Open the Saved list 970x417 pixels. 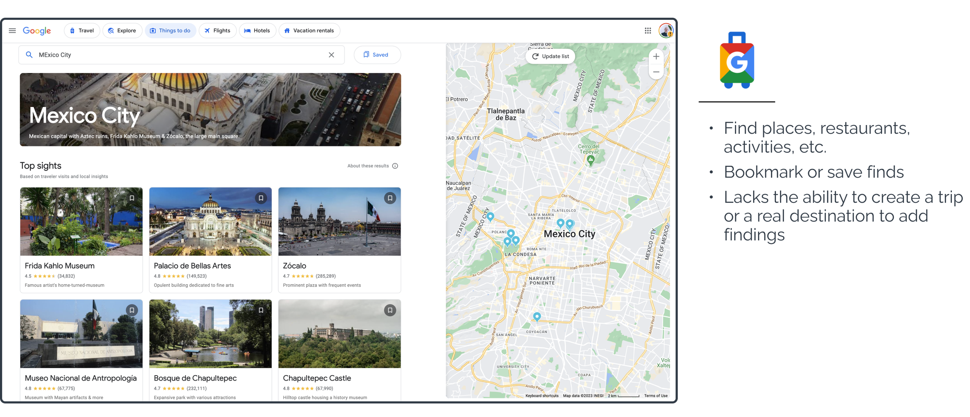(377, 55)
